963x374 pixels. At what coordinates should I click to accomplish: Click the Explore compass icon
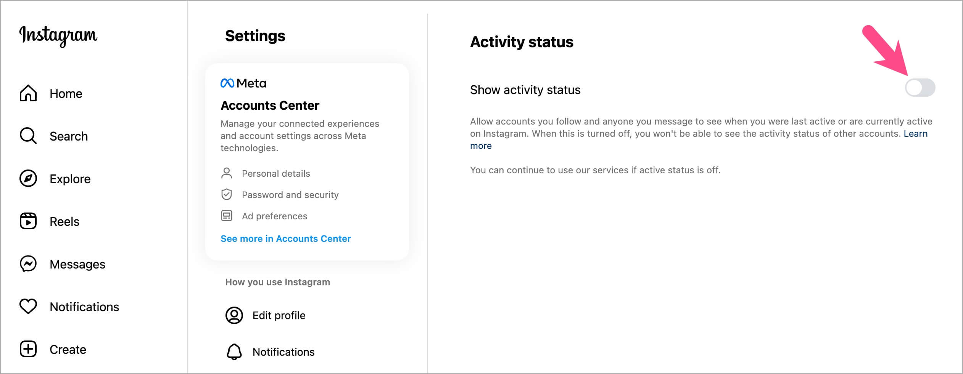click(x=28, y=179)
